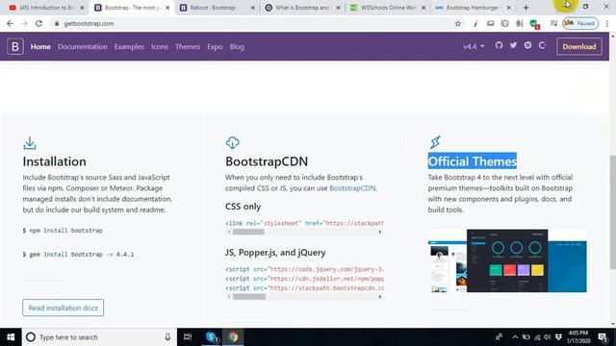
Task: Click the Installation download arrow icon
Action: click(x=30, y=143)
